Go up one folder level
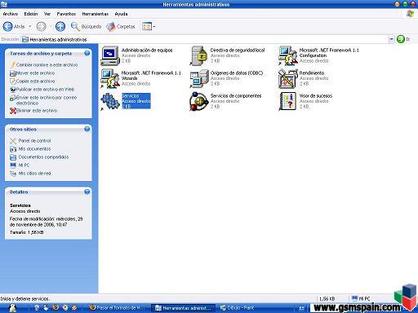 (x=60, y=26)
